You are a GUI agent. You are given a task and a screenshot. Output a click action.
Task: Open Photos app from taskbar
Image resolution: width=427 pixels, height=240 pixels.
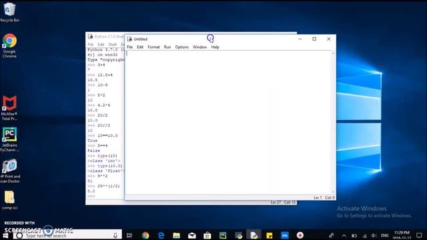(x=223, y=235)
